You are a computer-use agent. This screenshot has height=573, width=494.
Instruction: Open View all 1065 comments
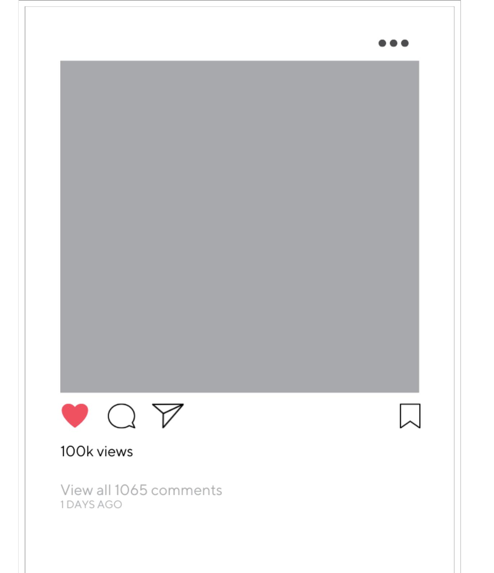click(x=141, y=490)
